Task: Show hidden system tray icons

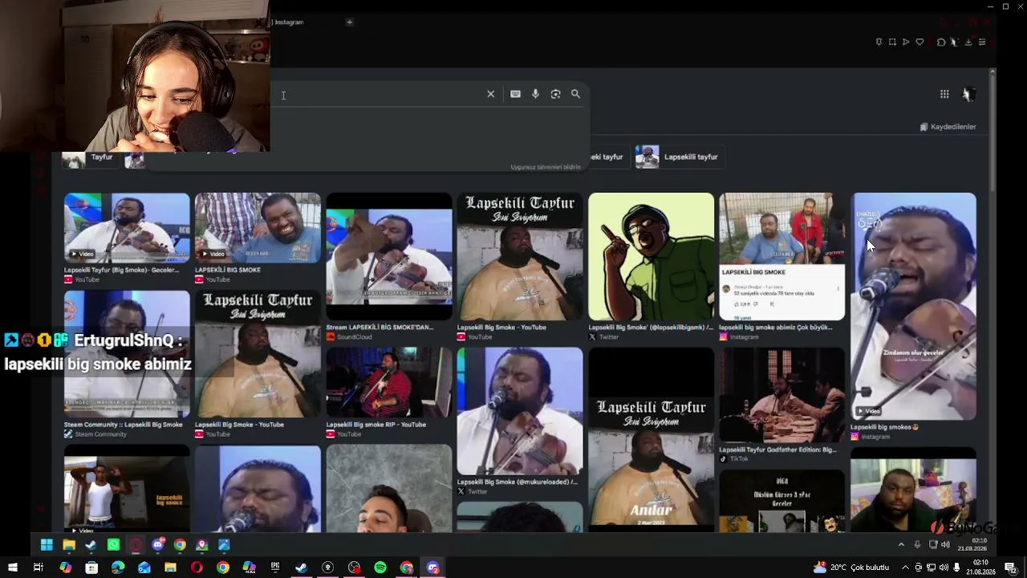Action: click(x=905, y=568)
